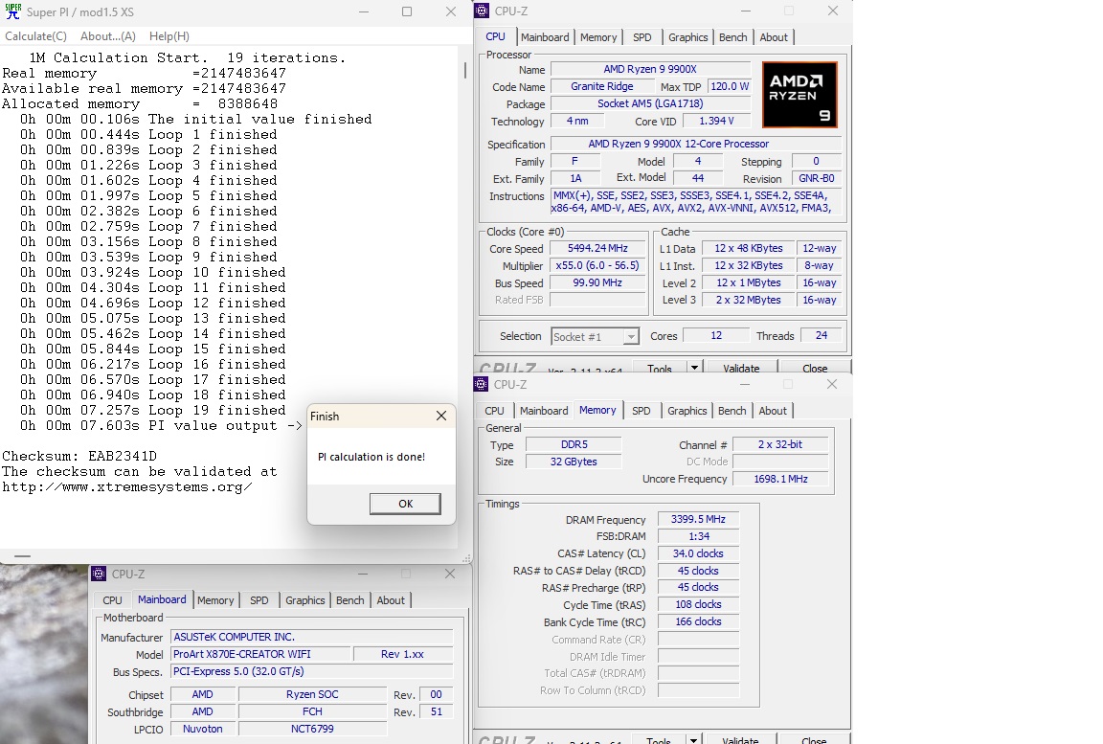Click the empty Rated FSB field

[x=597, y=300]
